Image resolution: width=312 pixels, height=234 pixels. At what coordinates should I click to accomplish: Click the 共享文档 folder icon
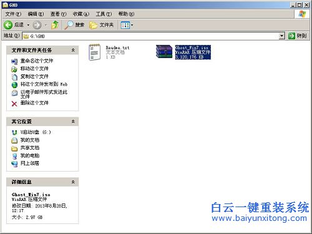click(x=14, y=149)
